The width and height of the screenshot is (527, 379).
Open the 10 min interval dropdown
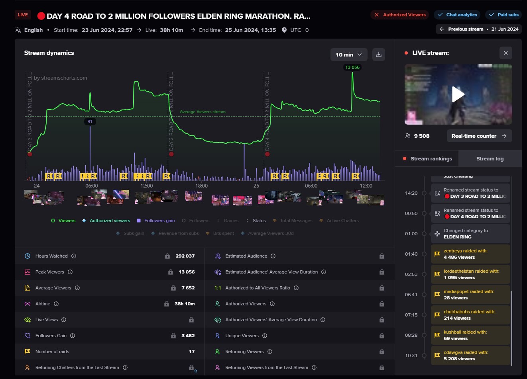coord(348,55)
